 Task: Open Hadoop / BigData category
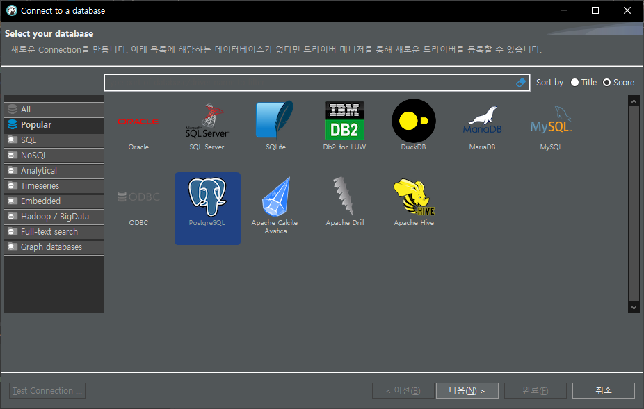coord(54,217)
